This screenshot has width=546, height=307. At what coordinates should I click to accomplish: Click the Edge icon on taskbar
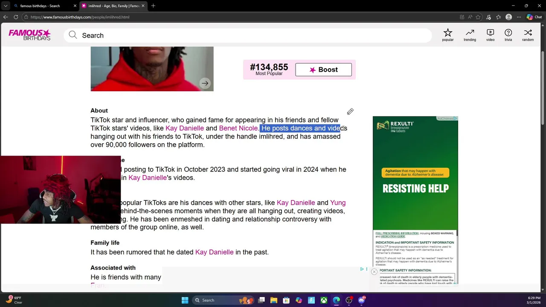pos(336,300)
